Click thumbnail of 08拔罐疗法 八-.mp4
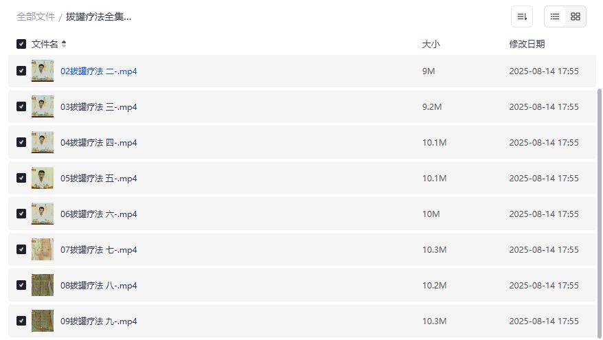603x340 pixels. point(43,285)
